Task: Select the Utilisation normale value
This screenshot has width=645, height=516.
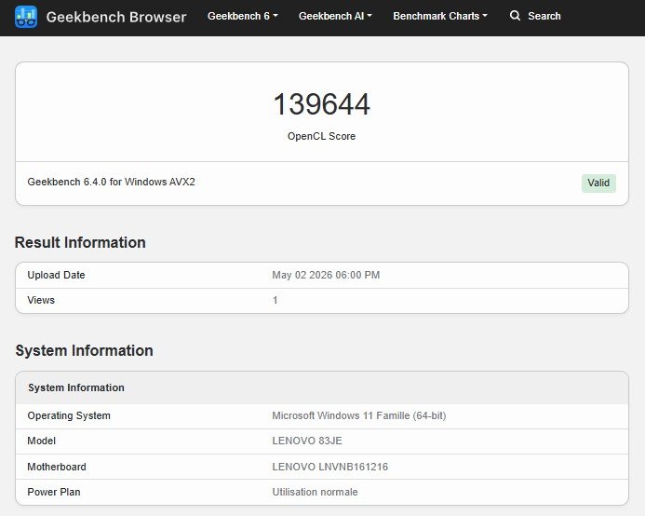Action: point(315,492)
